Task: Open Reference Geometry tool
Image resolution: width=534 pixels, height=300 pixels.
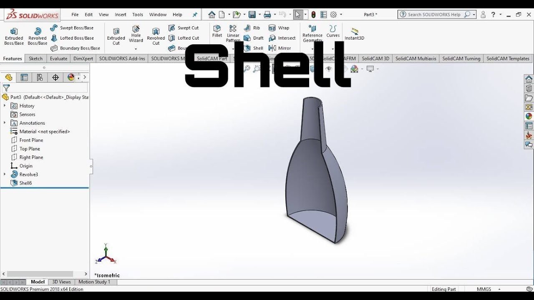Action: [312, 33]
